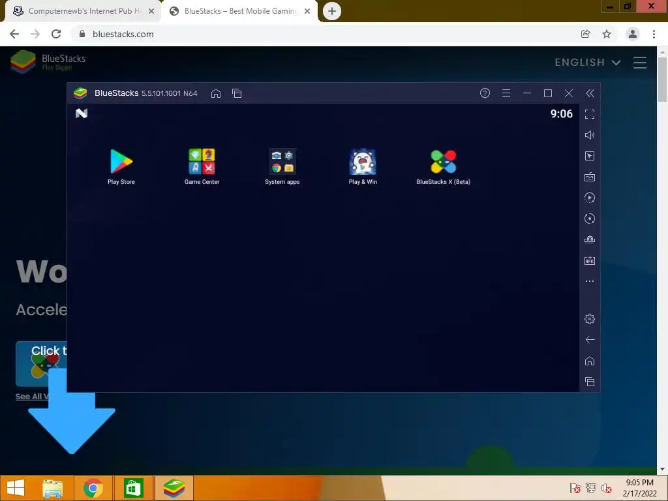
Task: Click the muted volume tray icon
Action: [607, 488]
